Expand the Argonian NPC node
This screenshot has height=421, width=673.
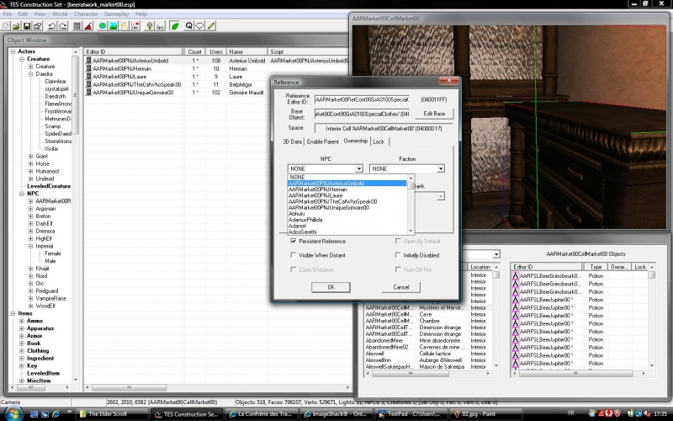pos(30,209)
